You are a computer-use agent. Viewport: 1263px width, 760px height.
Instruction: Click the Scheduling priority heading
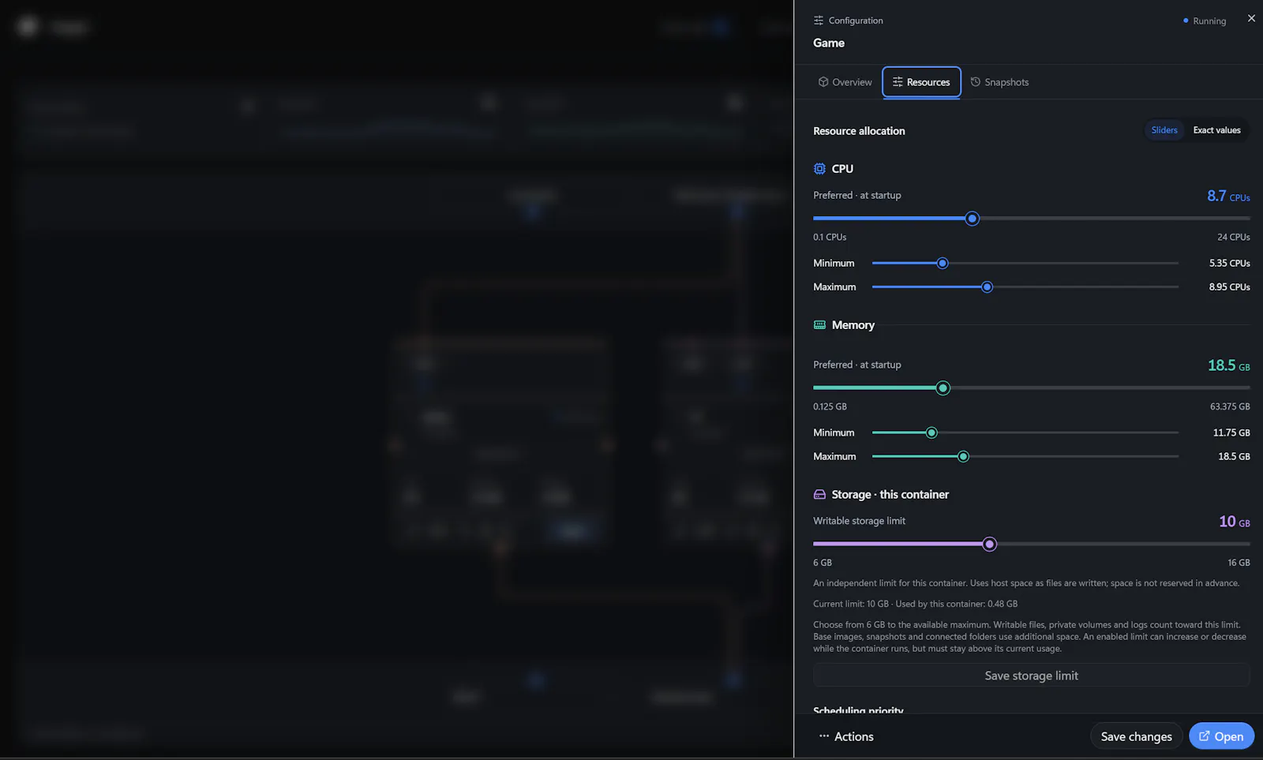pos(858,709)
